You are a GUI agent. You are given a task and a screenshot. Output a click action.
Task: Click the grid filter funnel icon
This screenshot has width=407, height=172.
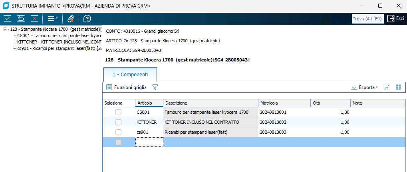pyautogui.click(x=155, y=87)
